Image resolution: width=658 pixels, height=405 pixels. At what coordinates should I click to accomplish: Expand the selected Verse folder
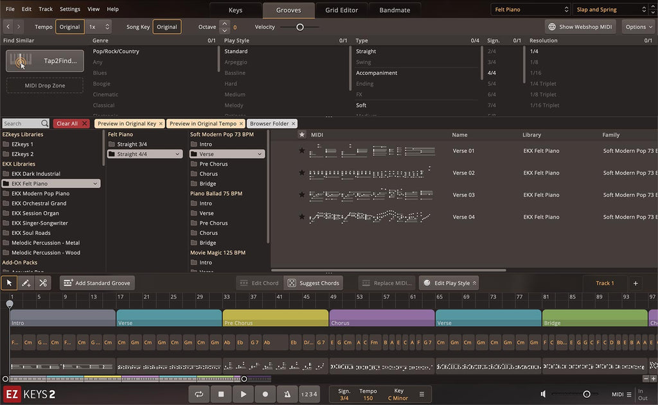coord(260,154)
